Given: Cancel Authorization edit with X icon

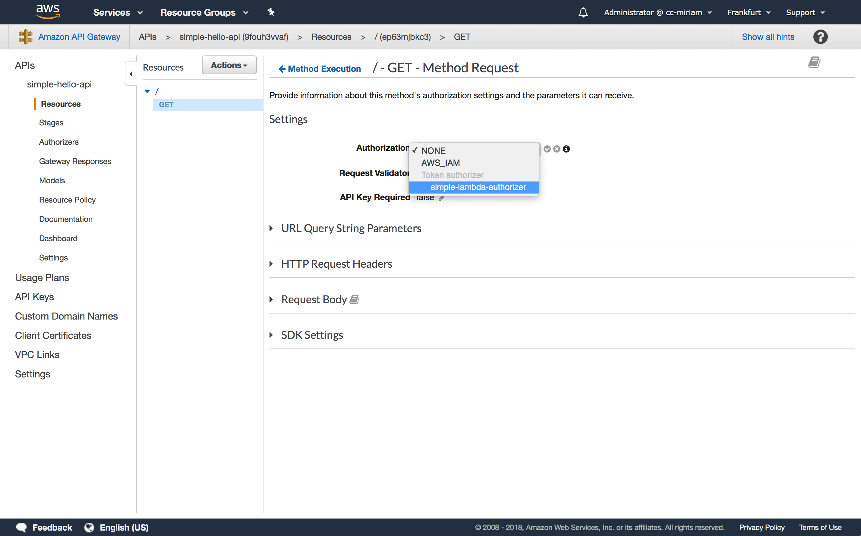Looking at the screenshot, I should click(x=557, y=149).
